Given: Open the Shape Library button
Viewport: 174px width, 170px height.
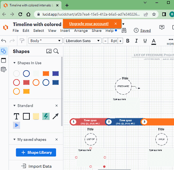Looking at the screenshot, I should click(36, 153).
